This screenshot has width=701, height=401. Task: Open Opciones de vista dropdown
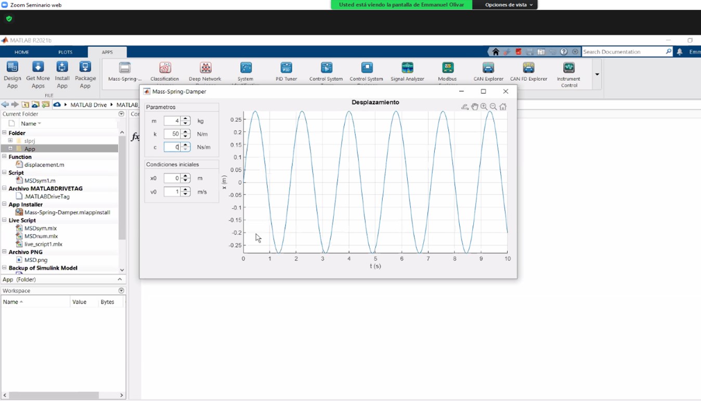[x=509, y=5]
